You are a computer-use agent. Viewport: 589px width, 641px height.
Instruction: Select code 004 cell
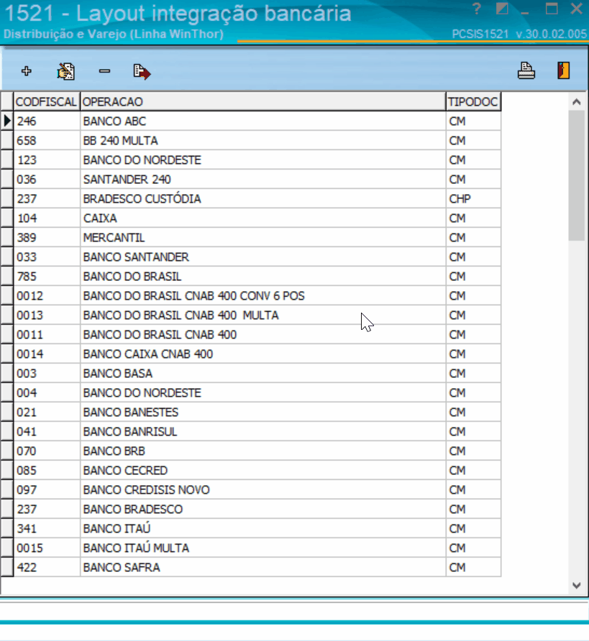[x=47, y=393]
